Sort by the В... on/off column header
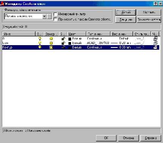This screenshot has width=163, height=143. point(39,34)
